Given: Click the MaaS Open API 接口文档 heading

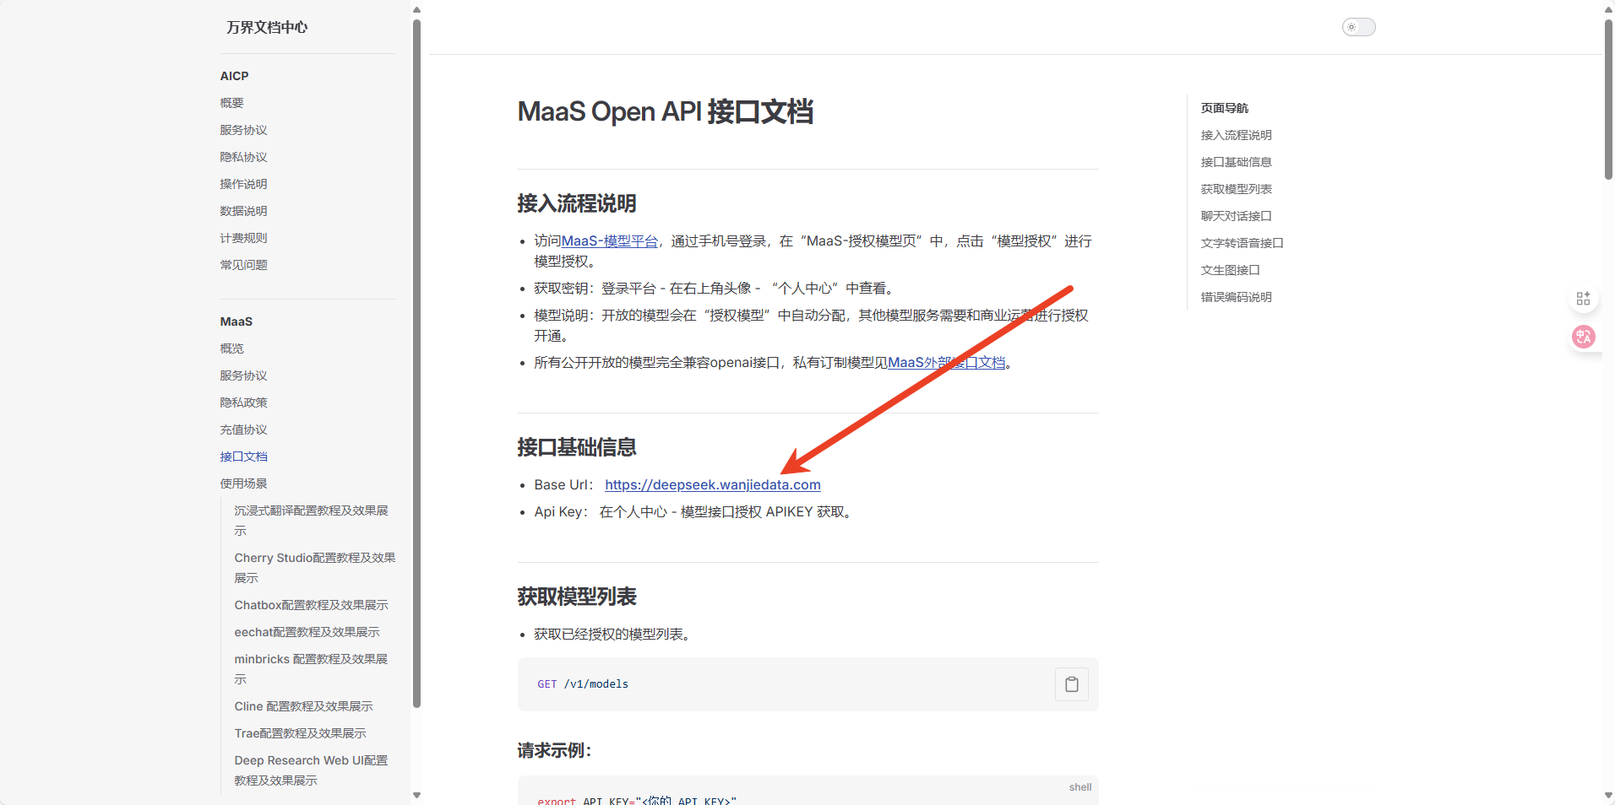Looking at the screenshot, I should (x=665, y=111).
